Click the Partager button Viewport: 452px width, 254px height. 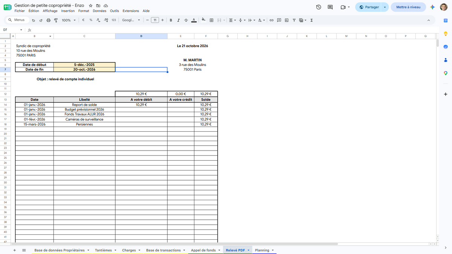click(368, 7)
